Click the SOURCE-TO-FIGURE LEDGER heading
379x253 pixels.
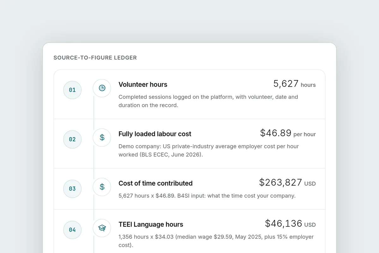[95, 58]
